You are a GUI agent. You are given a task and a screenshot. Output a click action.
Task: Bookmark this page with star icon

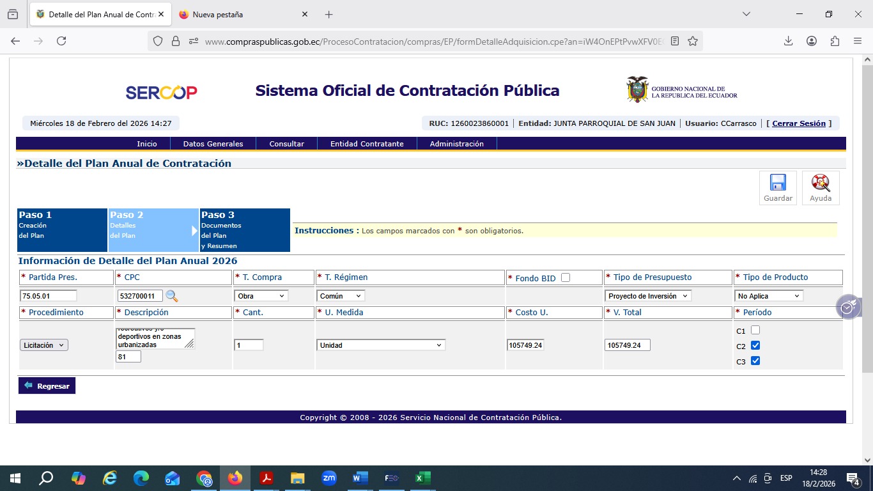coord(693,41)
